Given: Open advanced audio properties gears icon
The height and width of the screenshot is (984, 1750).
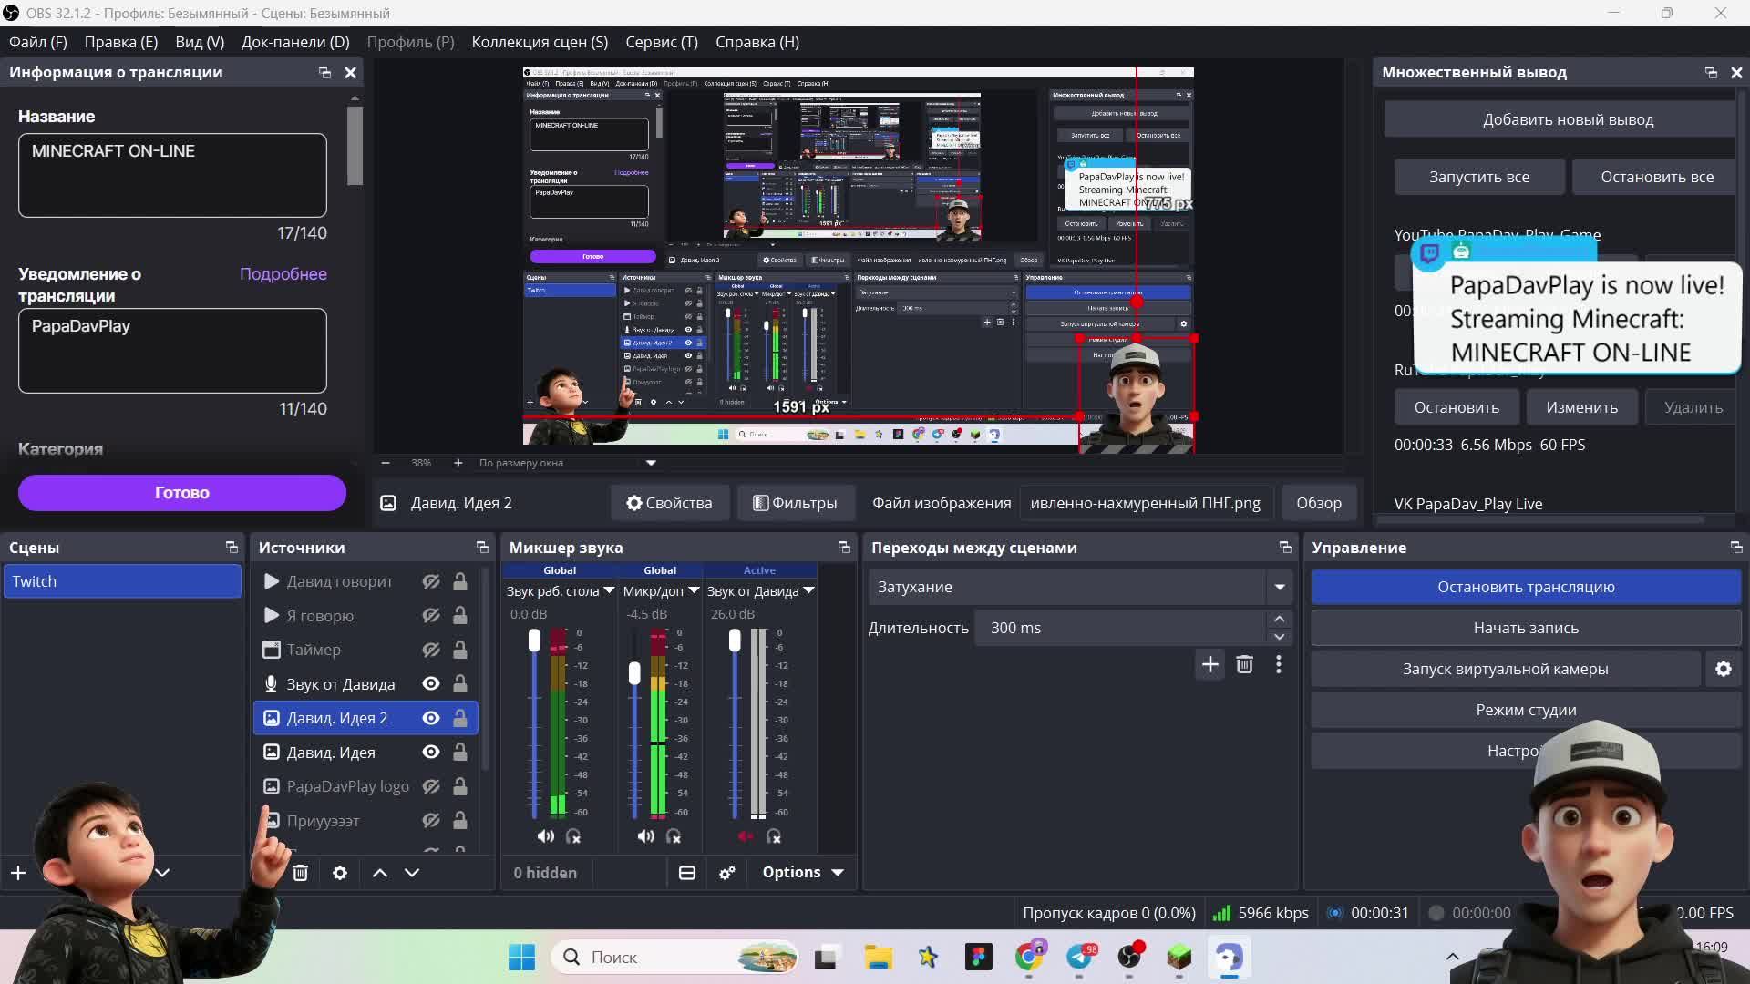Looking at the screenshot, I should [727, 873].
